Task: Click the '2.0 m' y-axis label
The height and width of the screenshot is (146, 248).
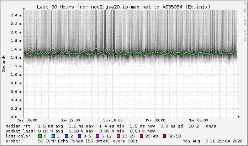Action: click(x=16, y=32)
